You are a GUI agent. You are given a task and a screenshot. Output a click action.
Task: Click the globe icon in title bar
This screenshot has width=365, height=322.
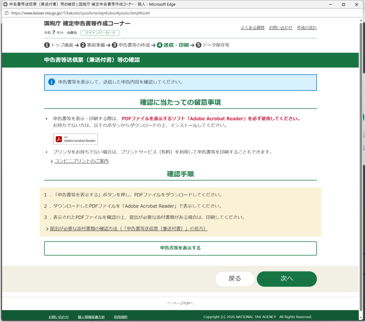5,4
